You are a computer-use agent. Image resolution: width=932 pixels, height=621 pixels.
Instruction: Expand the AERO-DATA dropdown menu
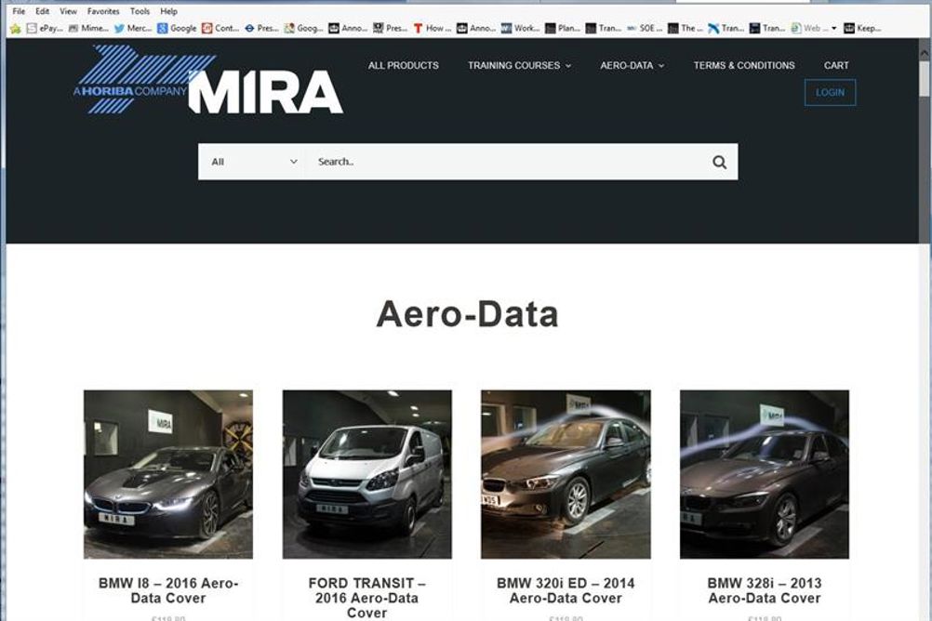(x=632, y=65)
